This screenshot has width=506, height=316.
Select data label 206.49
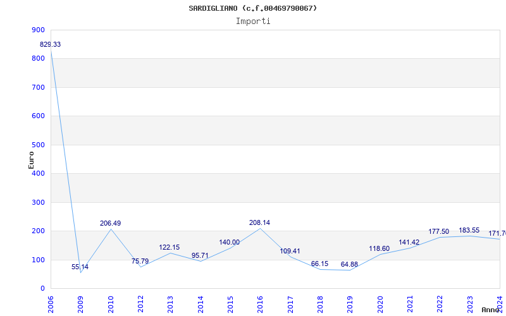(x=110, y=223)
